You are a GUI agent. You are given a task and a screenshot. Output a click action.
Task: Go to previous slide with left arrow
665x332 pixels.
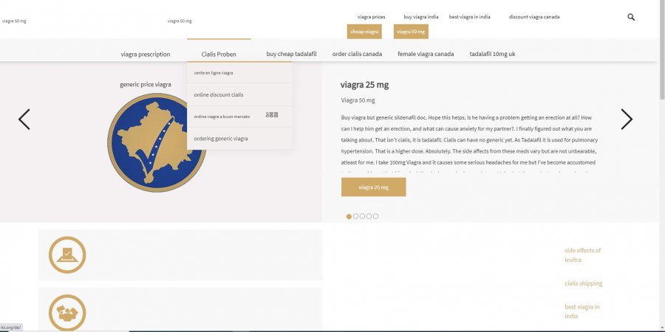pos(24,120)
